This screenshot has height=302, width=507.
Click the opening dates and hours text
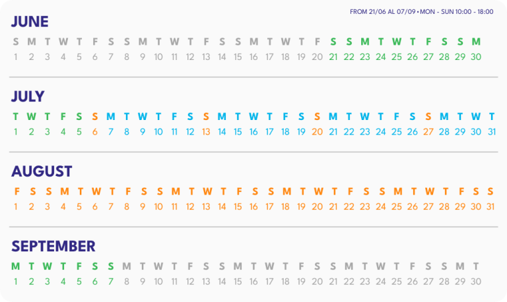422,12
